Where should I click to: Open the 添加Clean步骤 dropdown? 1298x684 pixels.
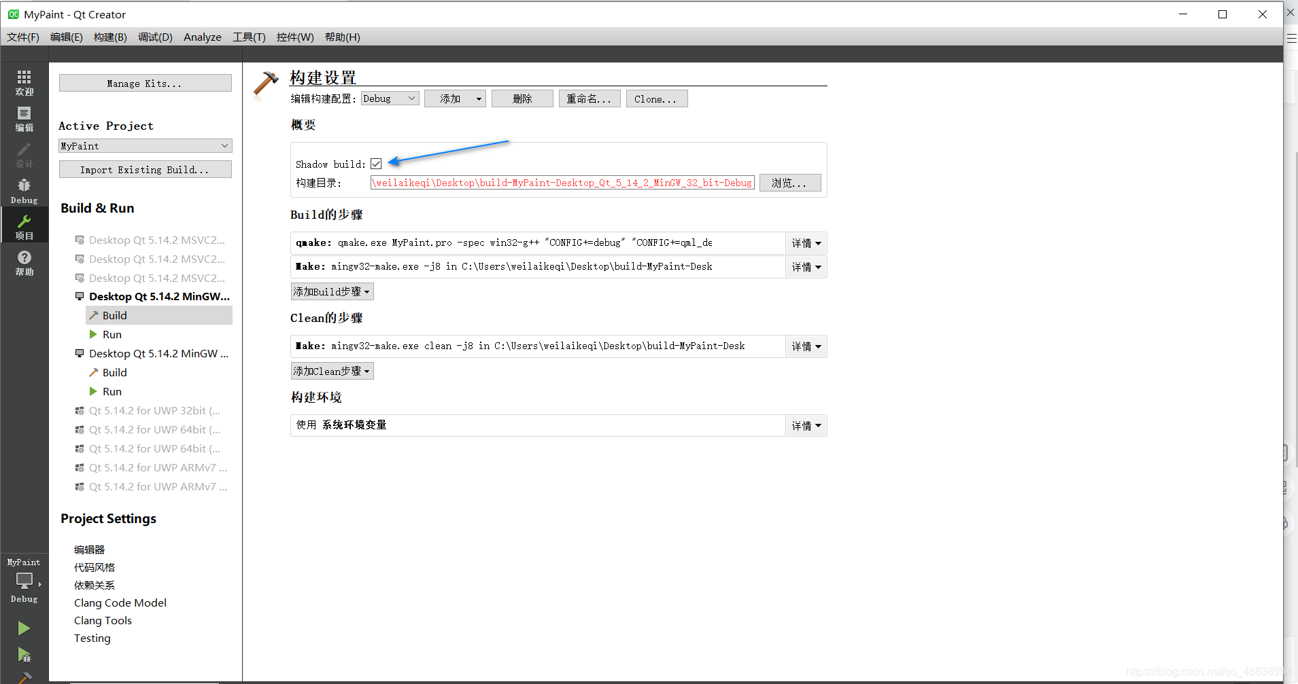[x=332, y=371]
